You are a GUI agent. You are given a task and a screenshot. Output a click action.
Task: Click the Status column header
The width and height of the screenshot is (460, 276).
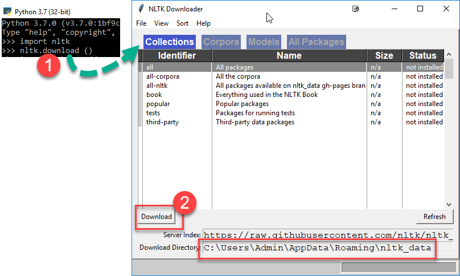(423, 55)
